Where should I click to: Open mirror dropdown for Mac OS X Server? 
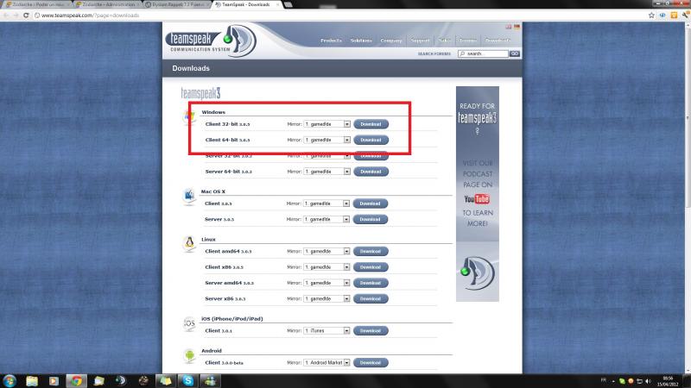click(x=326, y=219)
